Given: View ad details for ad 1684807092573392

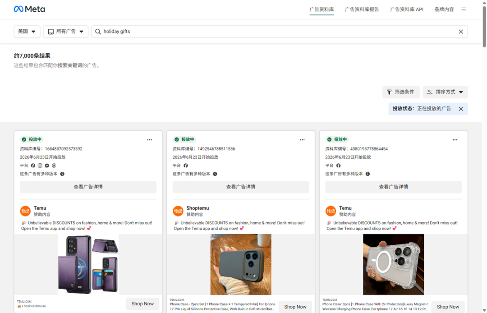Looking at the screenshot, I should coord(88,187).
